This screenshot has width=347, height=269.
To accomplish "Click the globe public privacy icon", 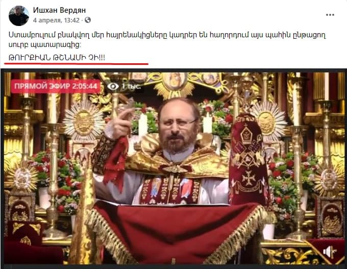I will click(x=88, y=20).
